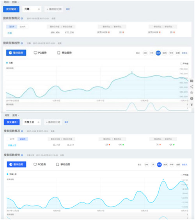195x220 pixels.
Task: Click the share icon in right sidebar
Action: pyautogui.click(x=191, y=87)
